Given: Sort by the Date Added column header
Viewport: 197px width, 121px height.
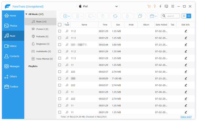Looking at the screenshot, I should coord(161,25).
